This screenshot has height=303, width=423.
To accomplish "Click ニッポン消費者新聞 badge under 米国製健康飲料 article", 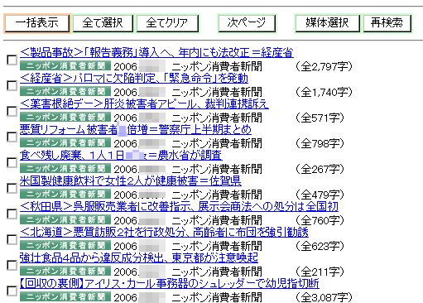I will point(65,194).
